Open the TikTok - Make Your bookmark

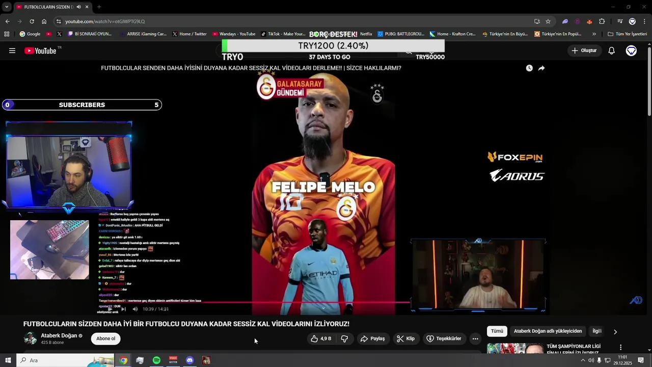pos(283,34)
